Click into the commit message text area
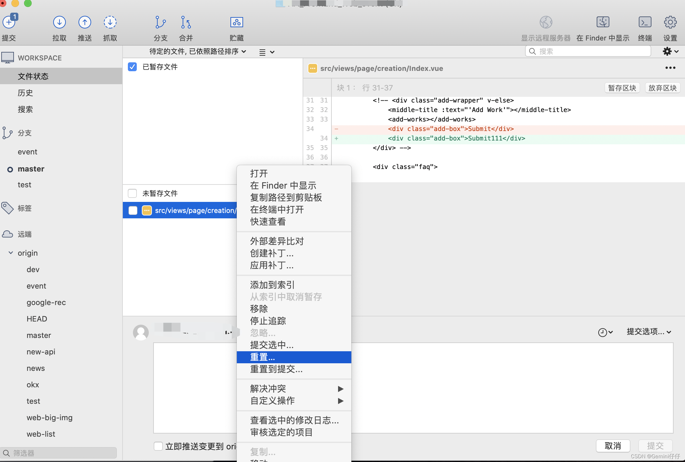Image resolution: width=685 pixels, height=462 pixels. pyautogui.click(x=413, y=388)
